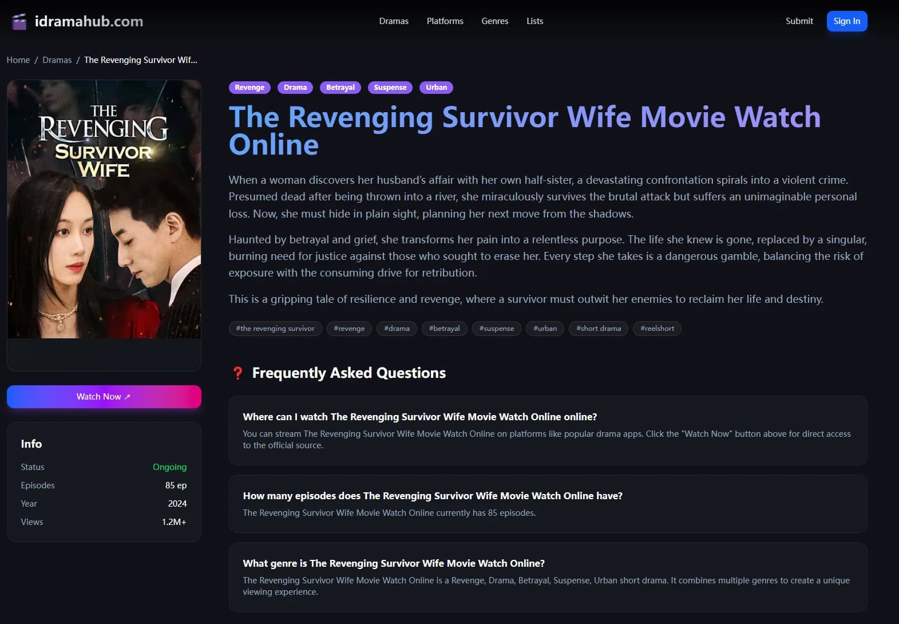Click the #short drama tag
The width and height of the screenshot is (899, 624).
pyautogui.click(x=599, y=329)
